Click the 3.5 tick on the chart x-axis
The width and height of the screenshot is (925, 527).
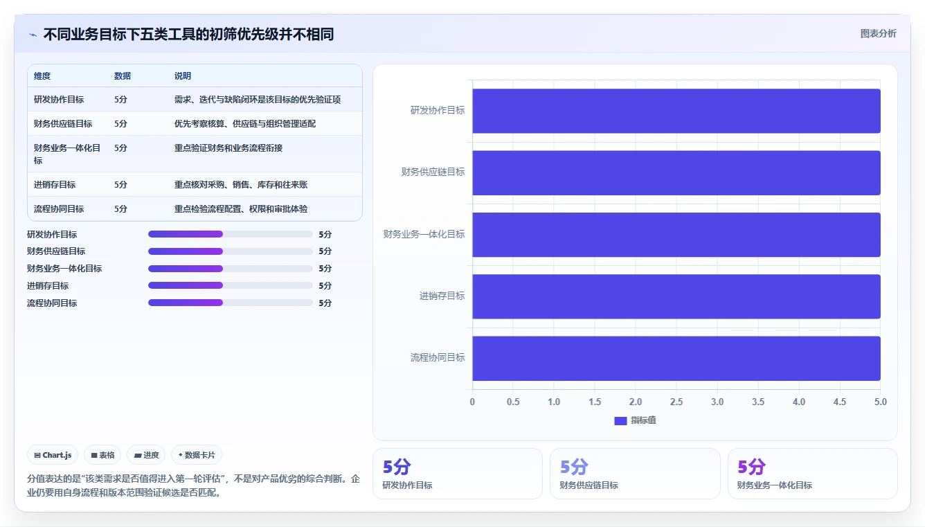click(x=758, y=402)
